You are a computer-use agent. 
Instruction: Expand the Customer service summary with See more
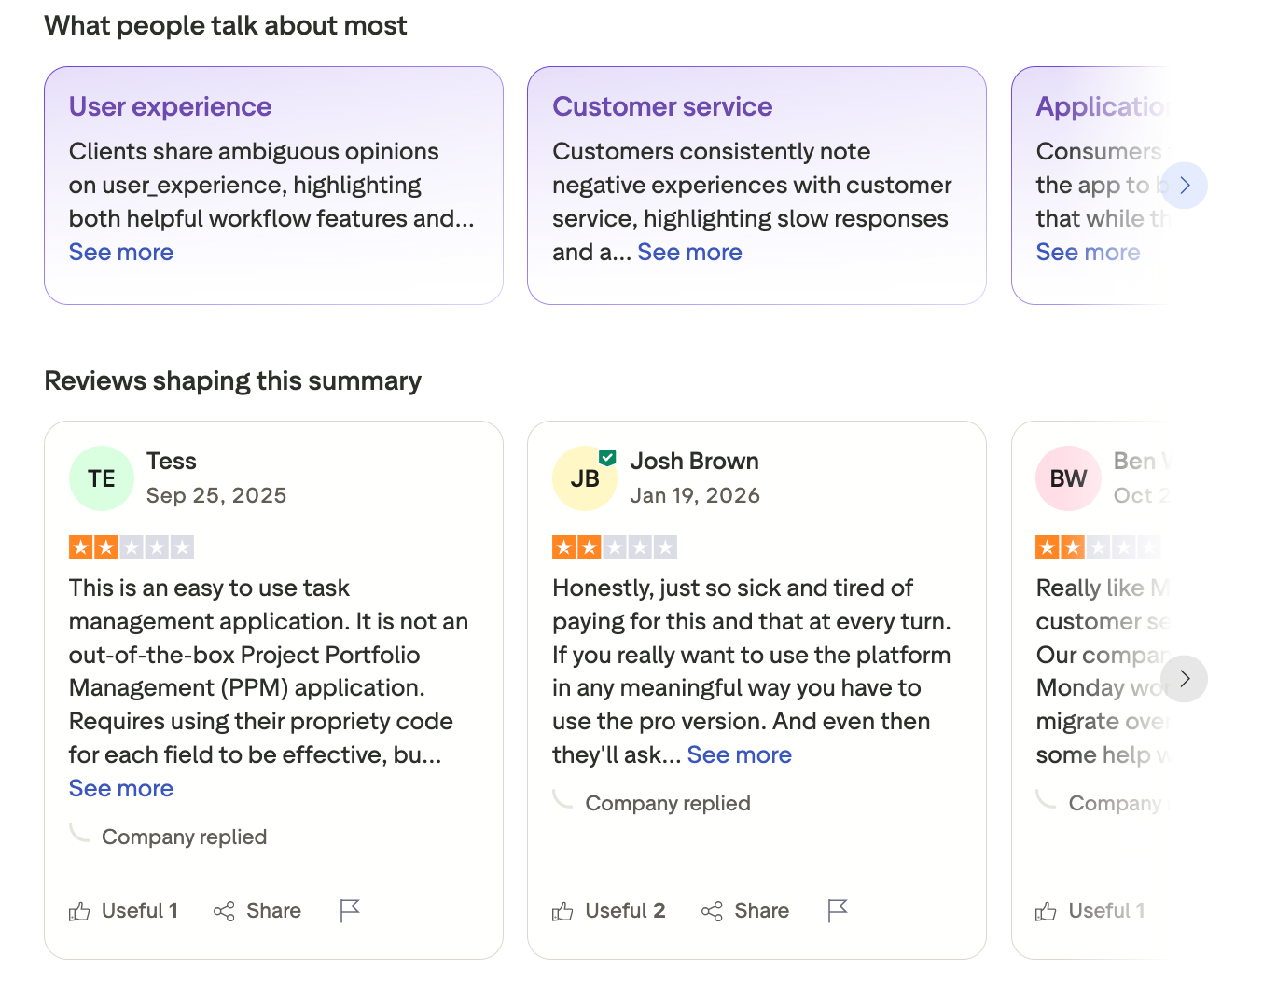pos(689,253)
